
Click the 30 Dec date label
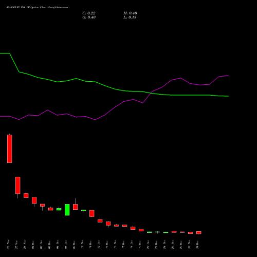coord(189,245)
